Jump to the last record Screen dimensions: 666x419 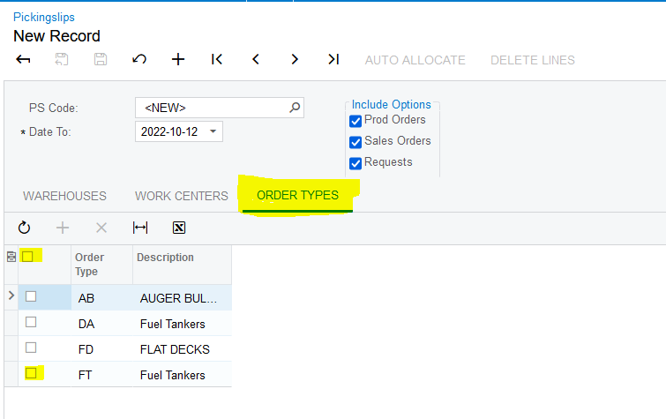tap(333, 59)
